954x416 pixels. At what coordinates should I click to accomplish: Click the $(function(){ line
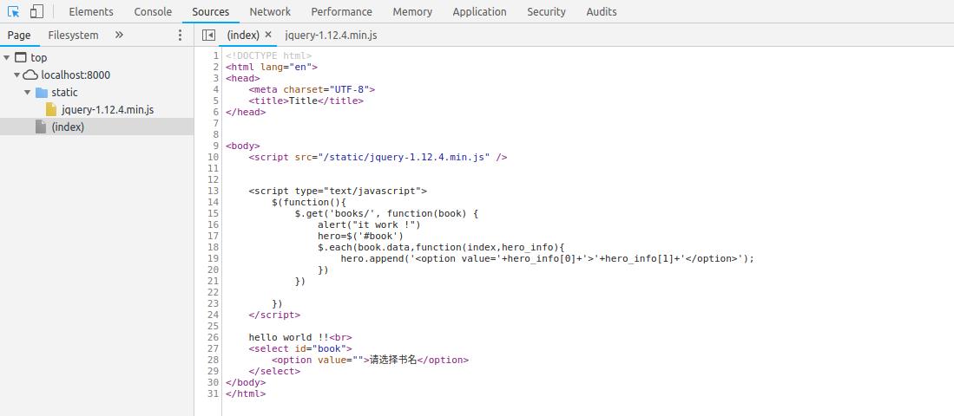(308, 202)
